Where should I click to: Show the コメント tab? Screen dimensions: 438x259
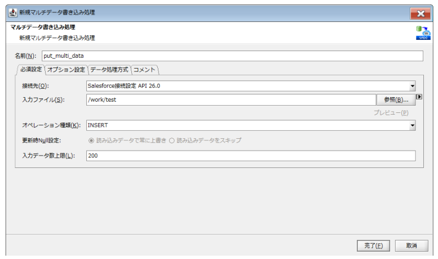tap(145, 70)
